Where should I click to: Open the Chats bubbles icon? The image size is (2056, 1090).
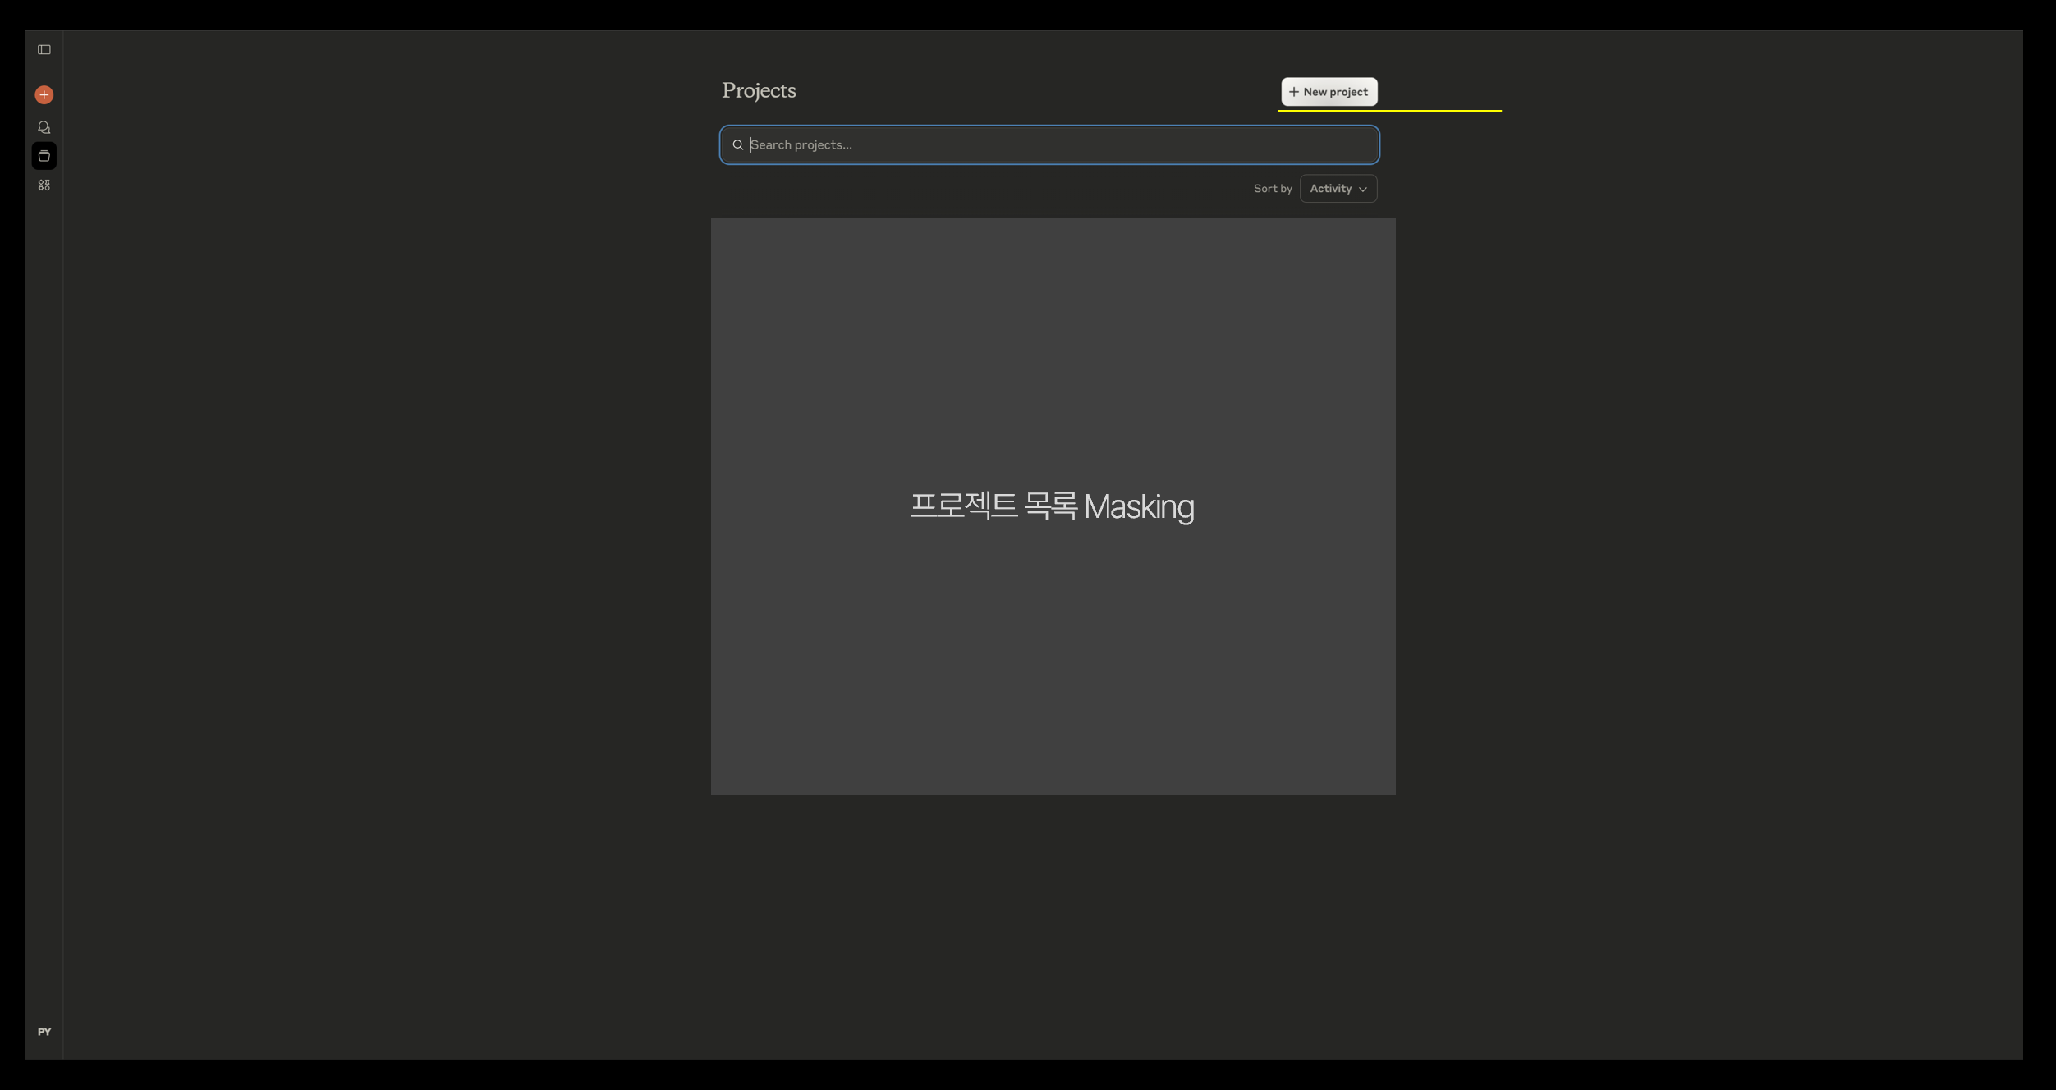coord(44,127)
